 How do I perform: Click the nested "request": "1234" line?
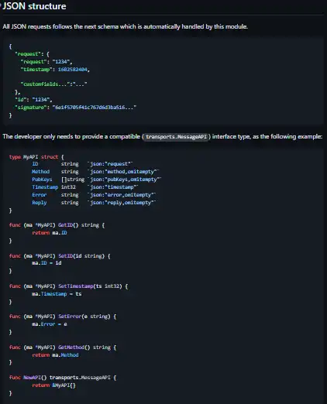coord(46,62)
